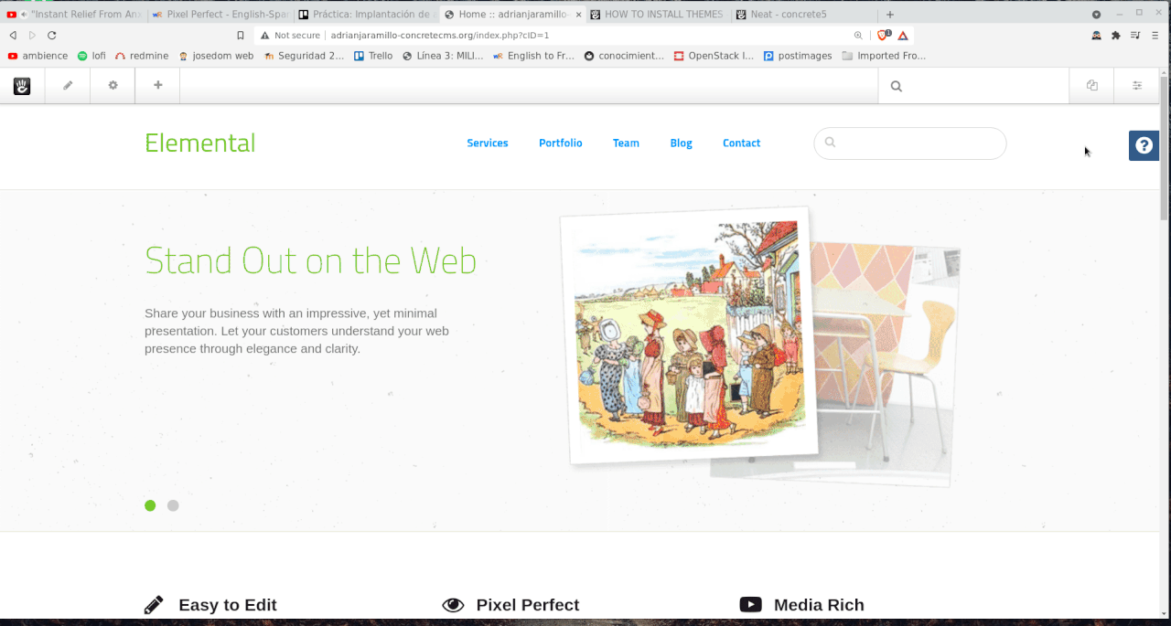Click the Elemental site logo
This screenshot has width=1171, height=626.
[200, 143]
